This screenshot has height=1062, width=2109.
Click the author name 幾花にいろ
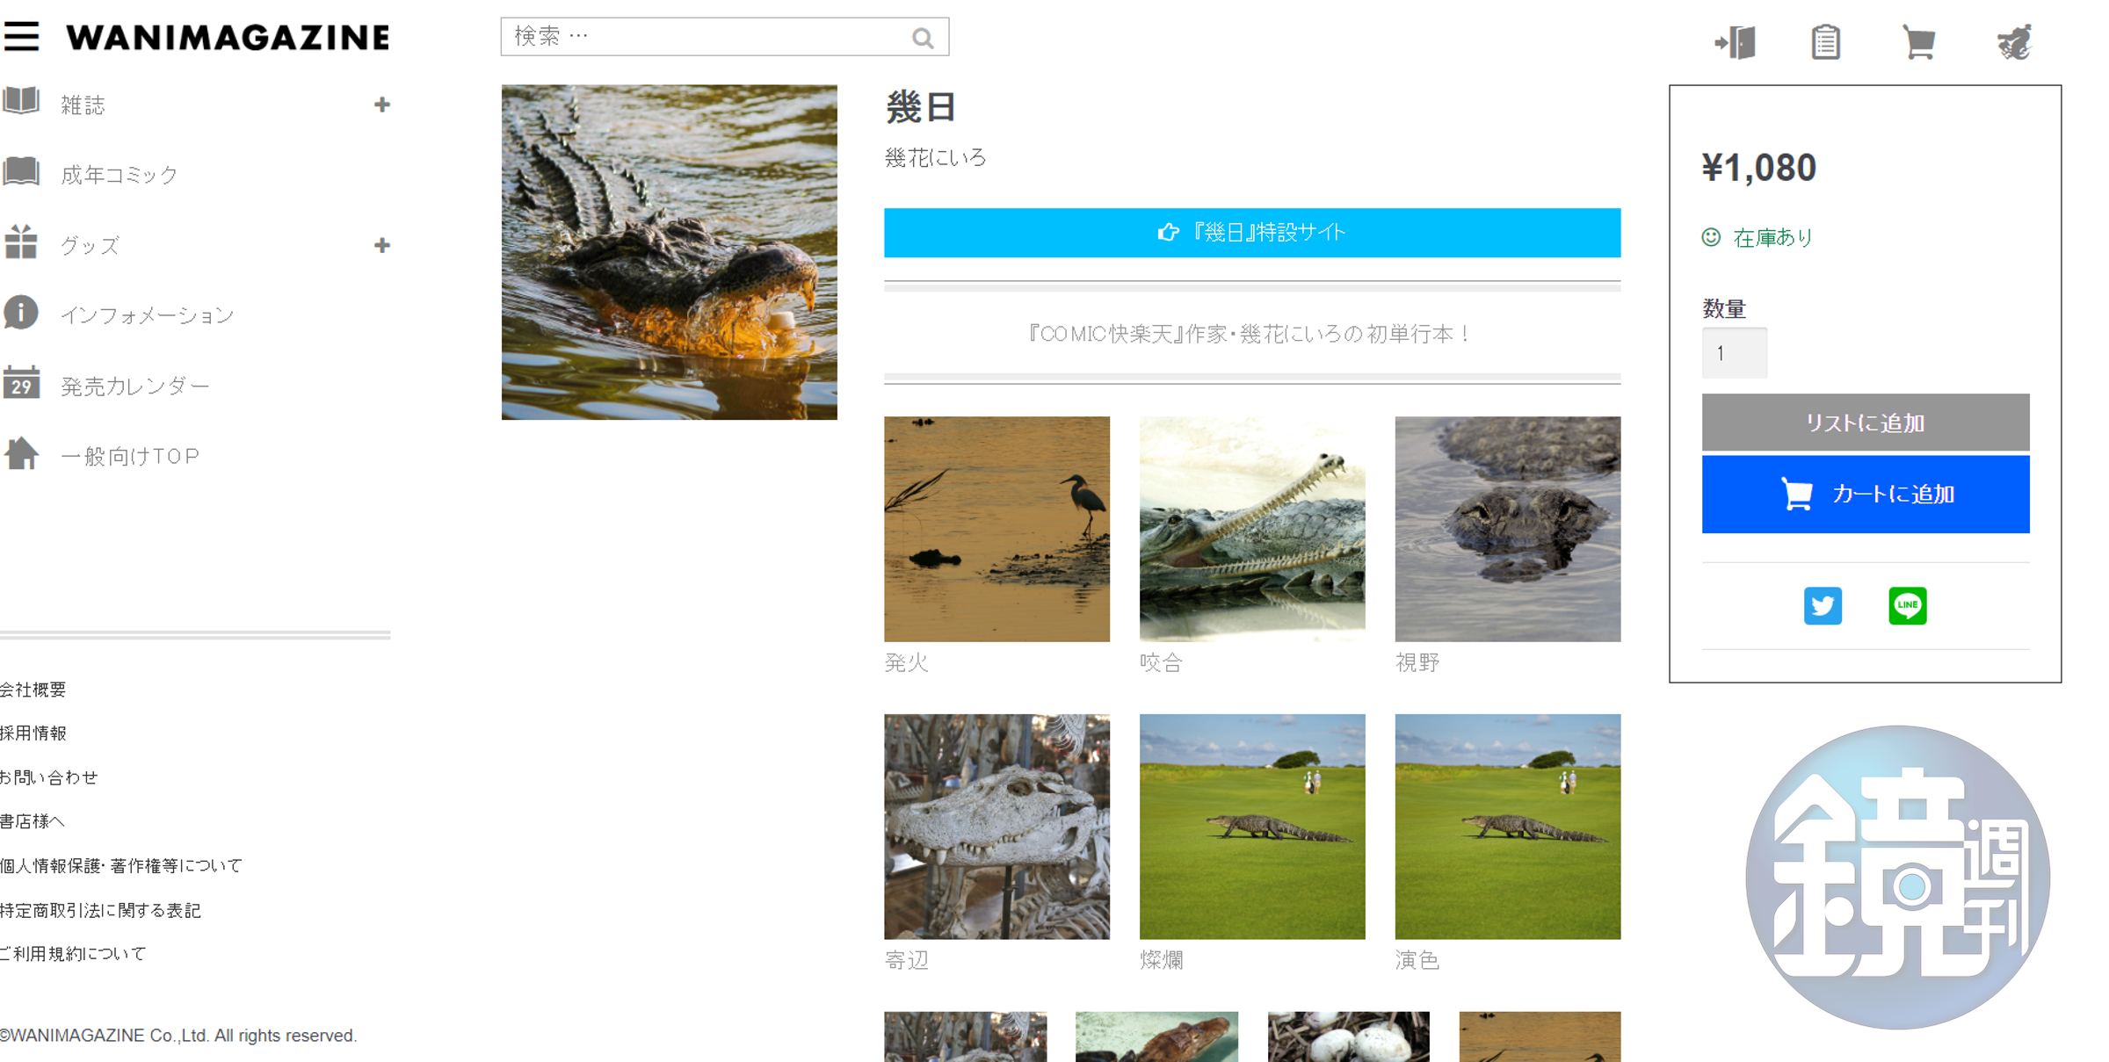pos(935,158)
